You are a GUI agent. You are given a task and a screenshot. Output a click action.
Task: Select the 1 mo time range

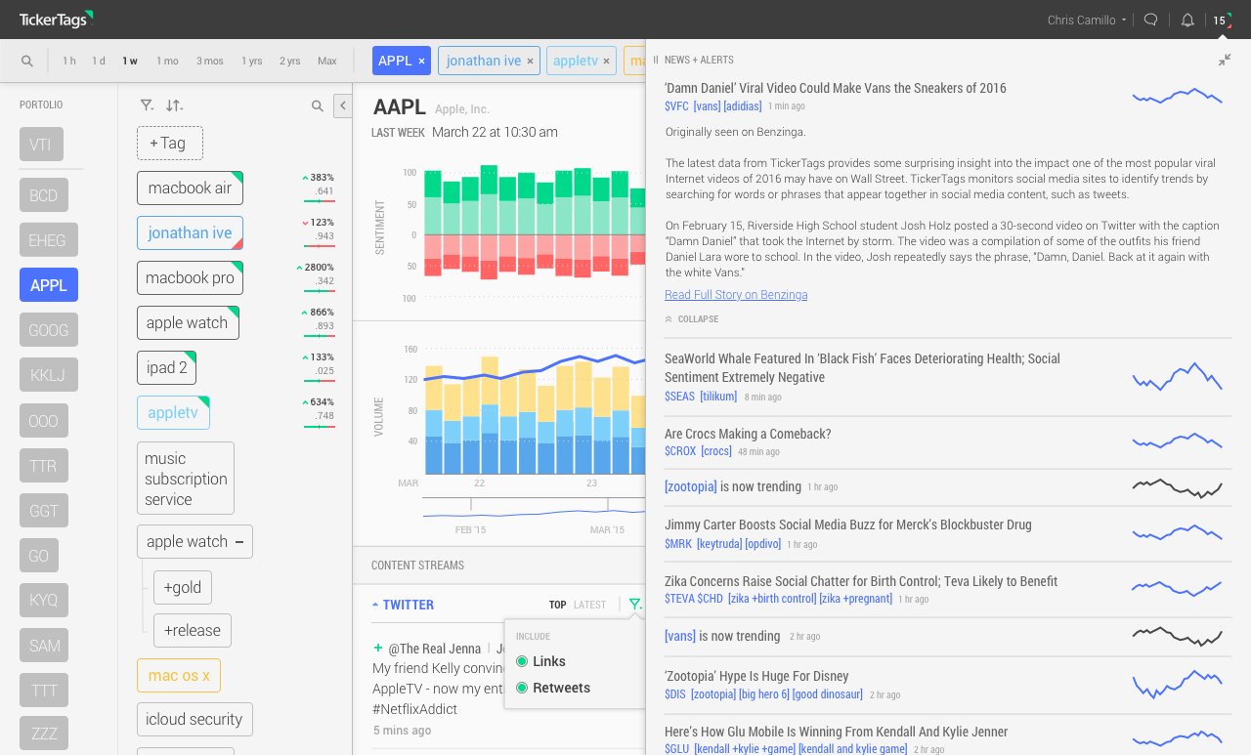pyautogui.click(x=167, y=61)
